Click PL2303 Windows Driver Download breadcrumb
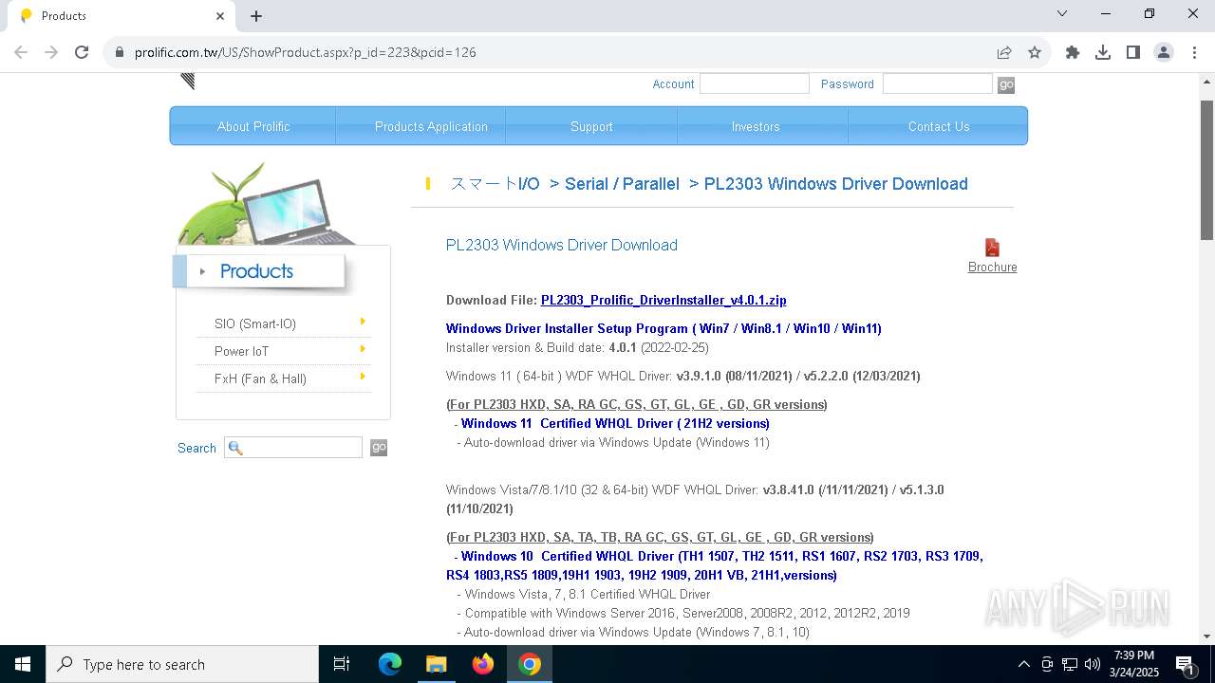The image size is (1215, 683). tap(836, 184)
